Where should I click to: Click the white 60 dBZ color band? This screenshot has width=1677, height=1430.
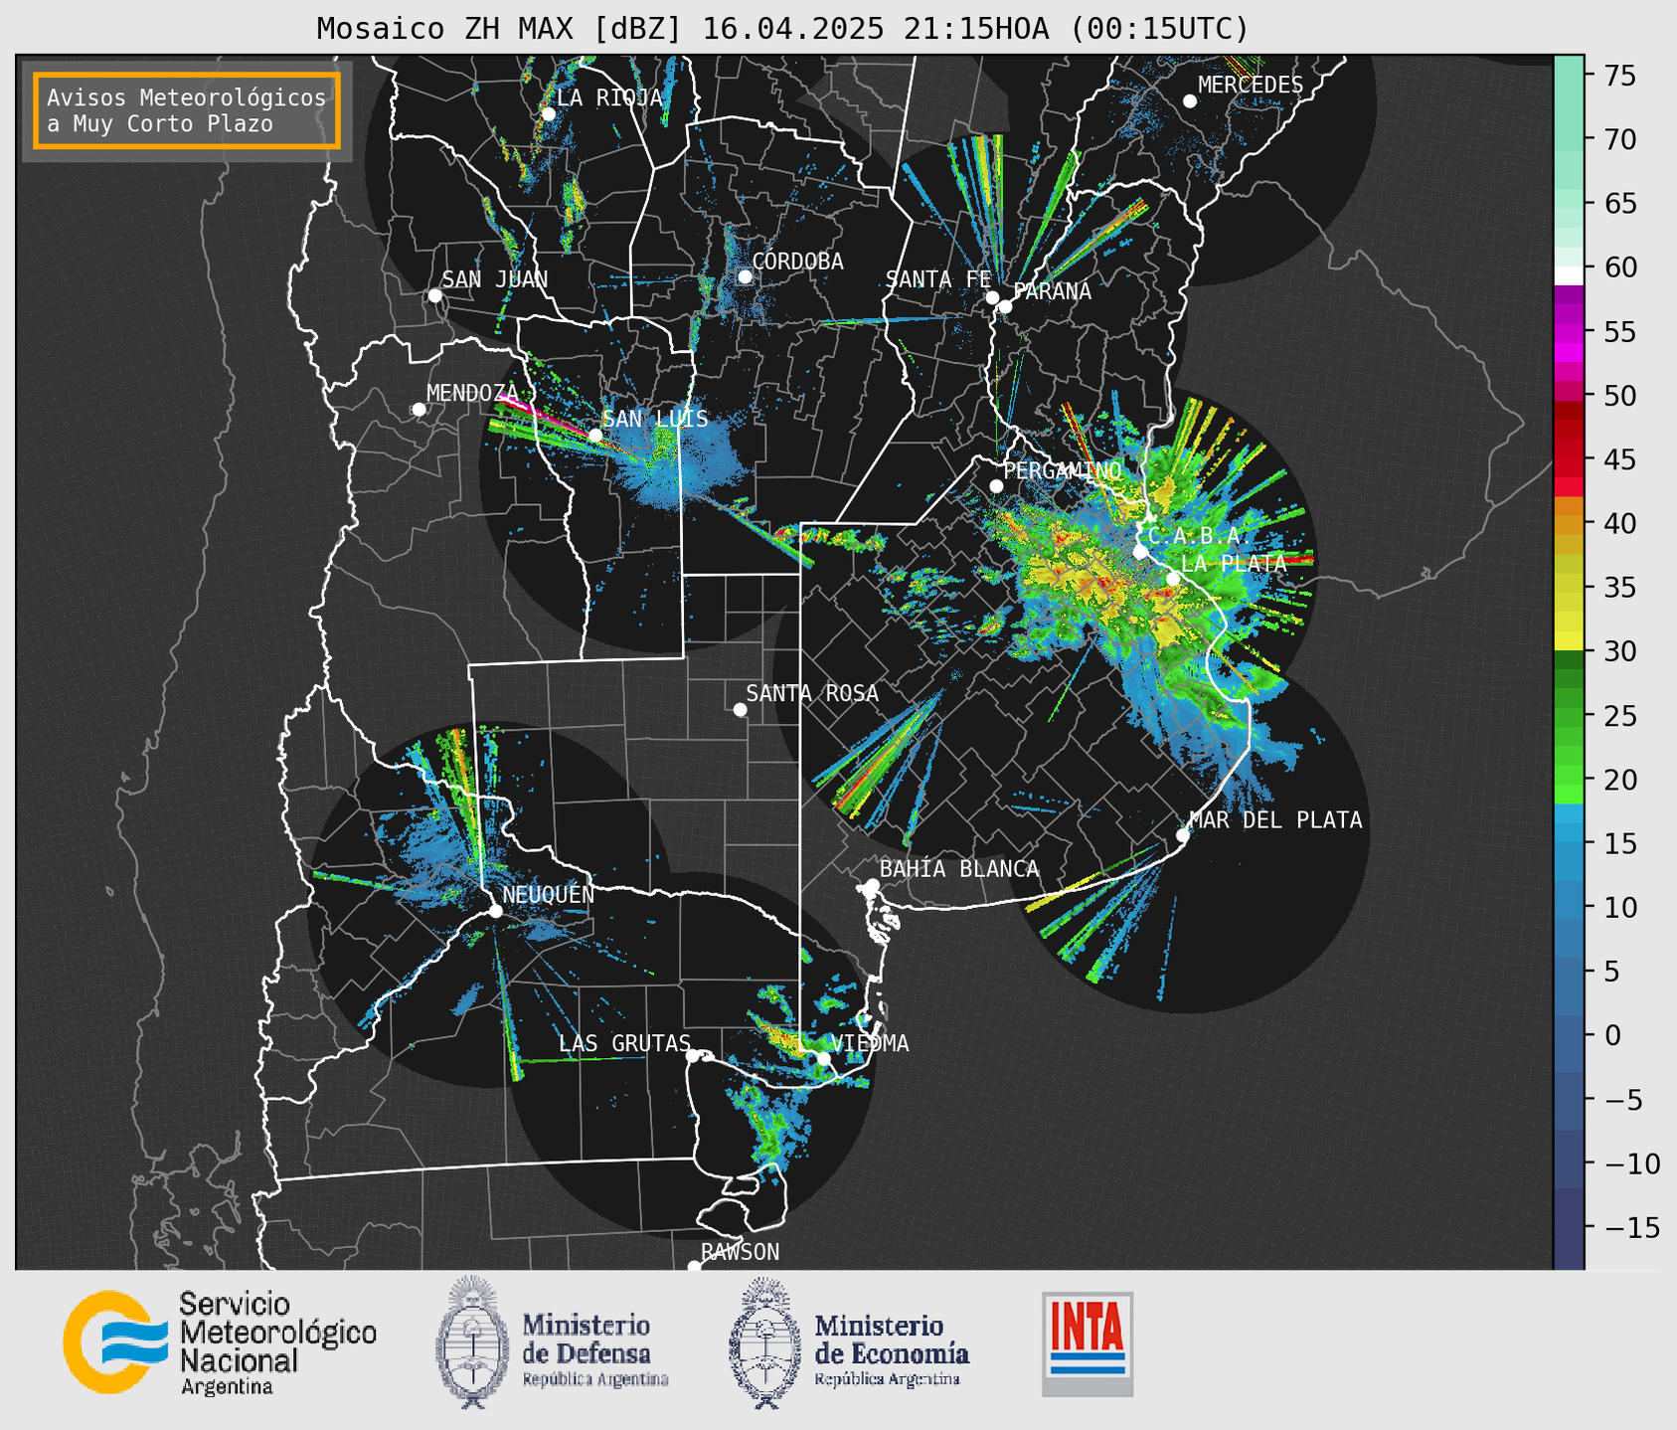pos(1569,275)
